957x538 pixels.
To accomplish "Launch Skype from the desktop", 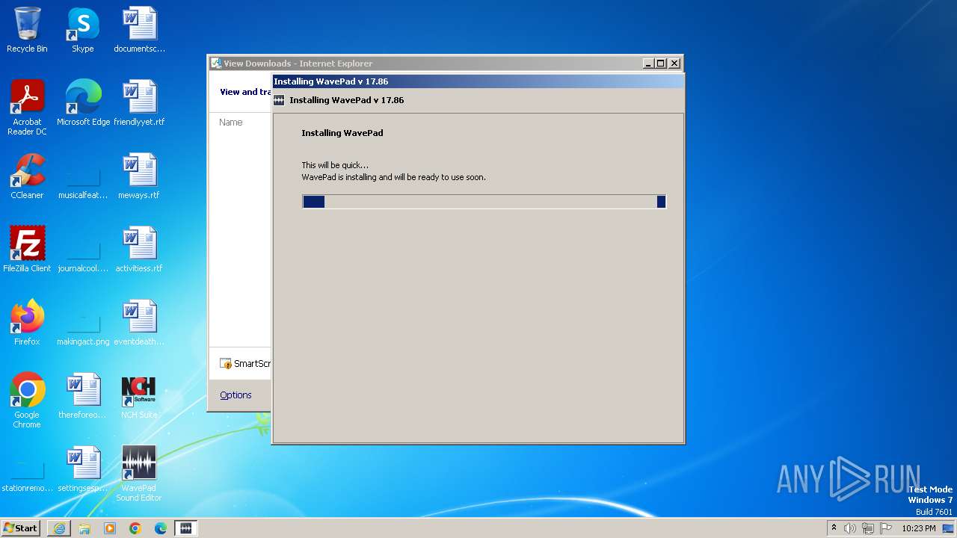I will tap(82, 30).
